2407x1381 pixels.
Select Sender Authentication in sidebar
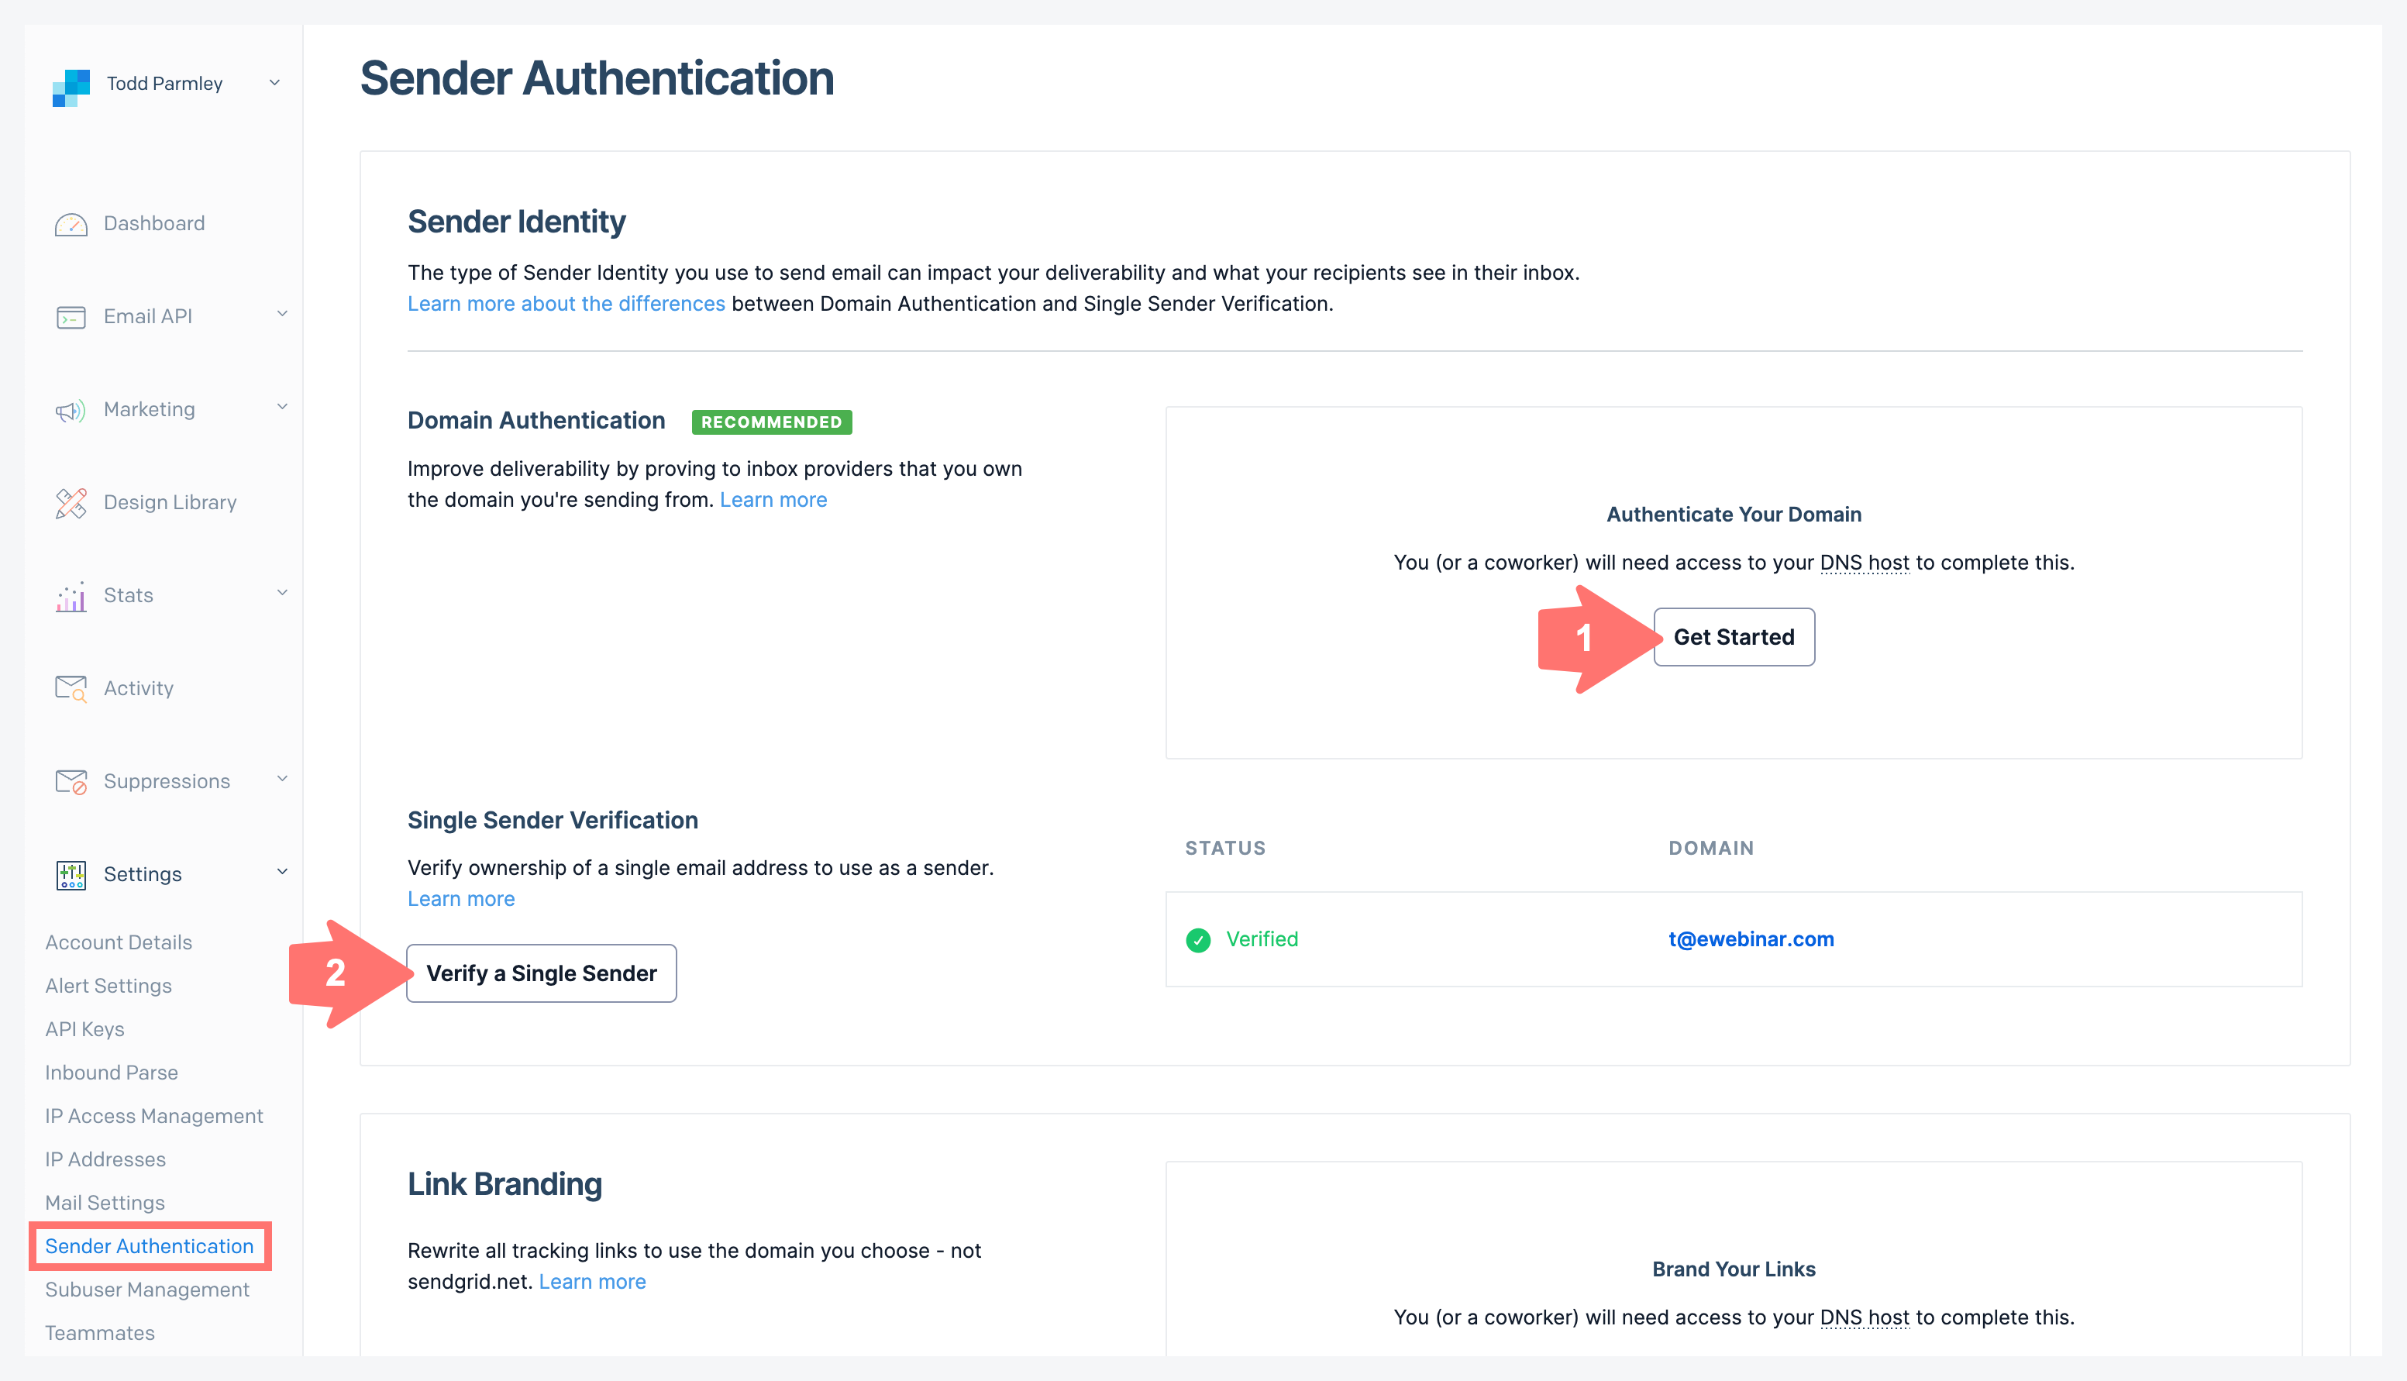(149, 1246)
